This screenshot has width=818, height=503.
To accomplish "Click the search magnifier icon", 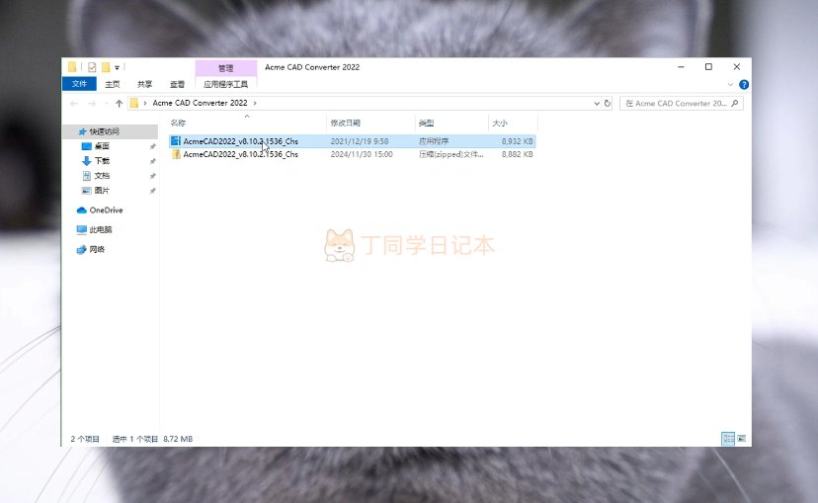I will pyautogui.click(x=735, y=104).
